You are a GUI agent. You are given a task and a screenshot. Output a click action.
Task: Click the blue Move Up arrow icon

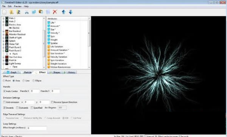coord(64,12)
